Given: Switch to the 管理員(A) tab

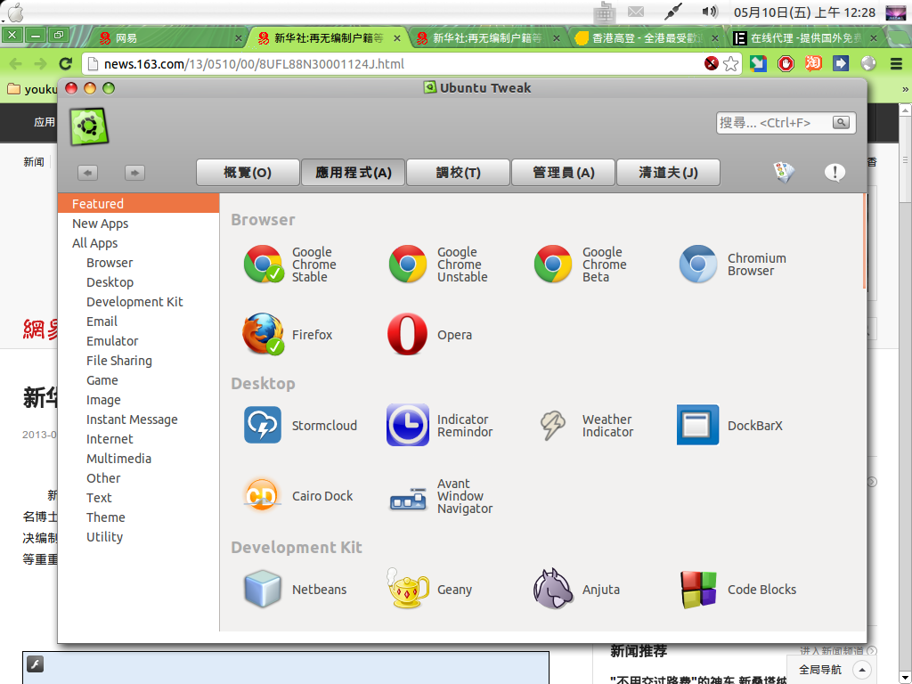Looking at the screenshot, I should point(563,172).
